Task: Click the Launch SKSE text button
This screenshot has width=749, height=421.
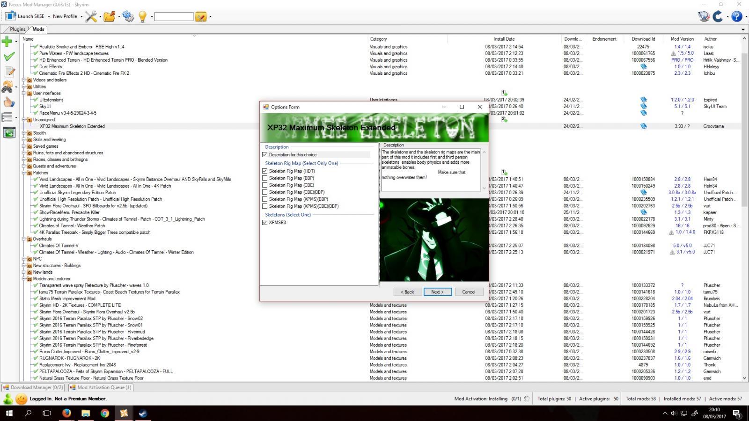Action: 31,16
